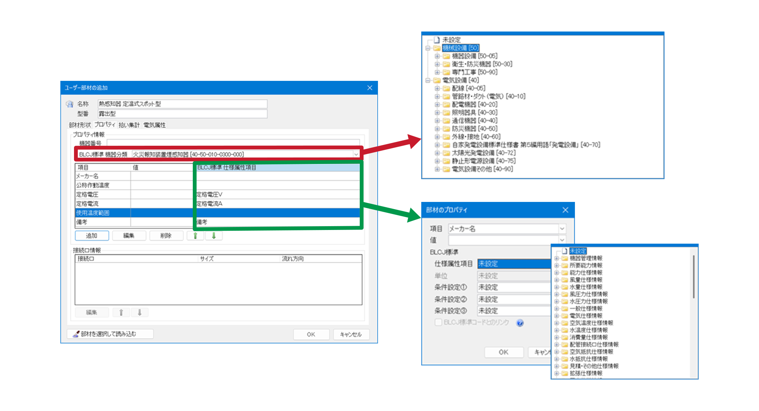Image resolution: width=759 pixels, height=411 pixels.
Task: Click the user icon next to the 名称 field
Action: pos(70,104)
